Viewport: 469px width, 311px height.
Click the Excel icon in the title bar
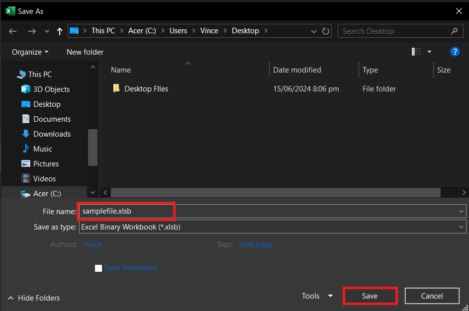click(10, 10)
